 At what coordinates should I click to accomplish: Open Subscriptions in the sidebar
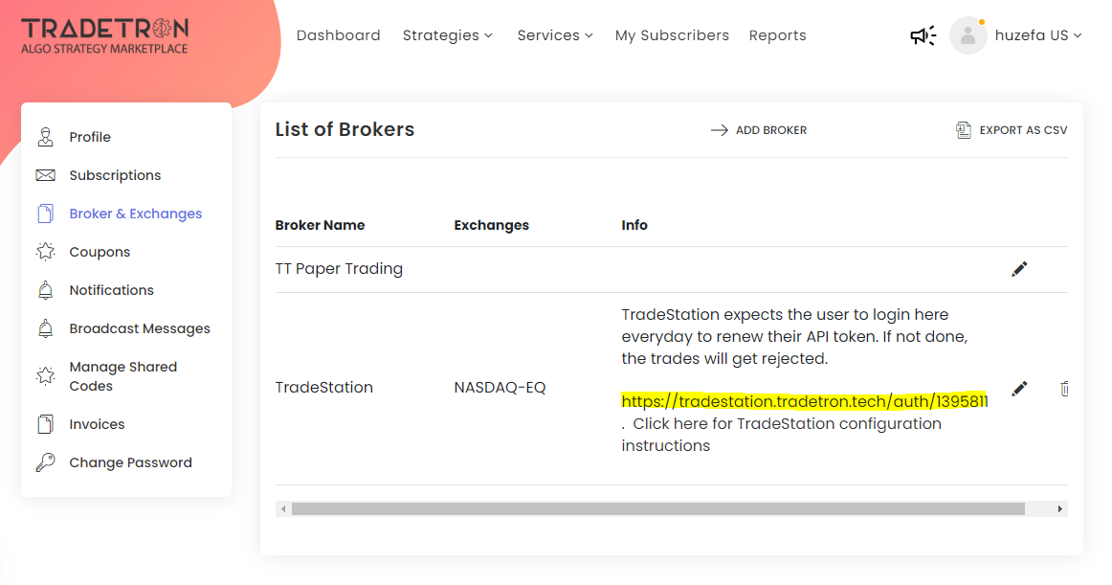pos(115,175)
